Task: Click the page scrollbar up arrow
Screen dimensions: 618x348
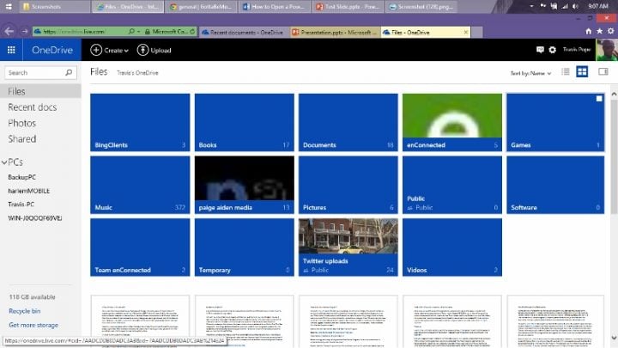Action: 614,95
